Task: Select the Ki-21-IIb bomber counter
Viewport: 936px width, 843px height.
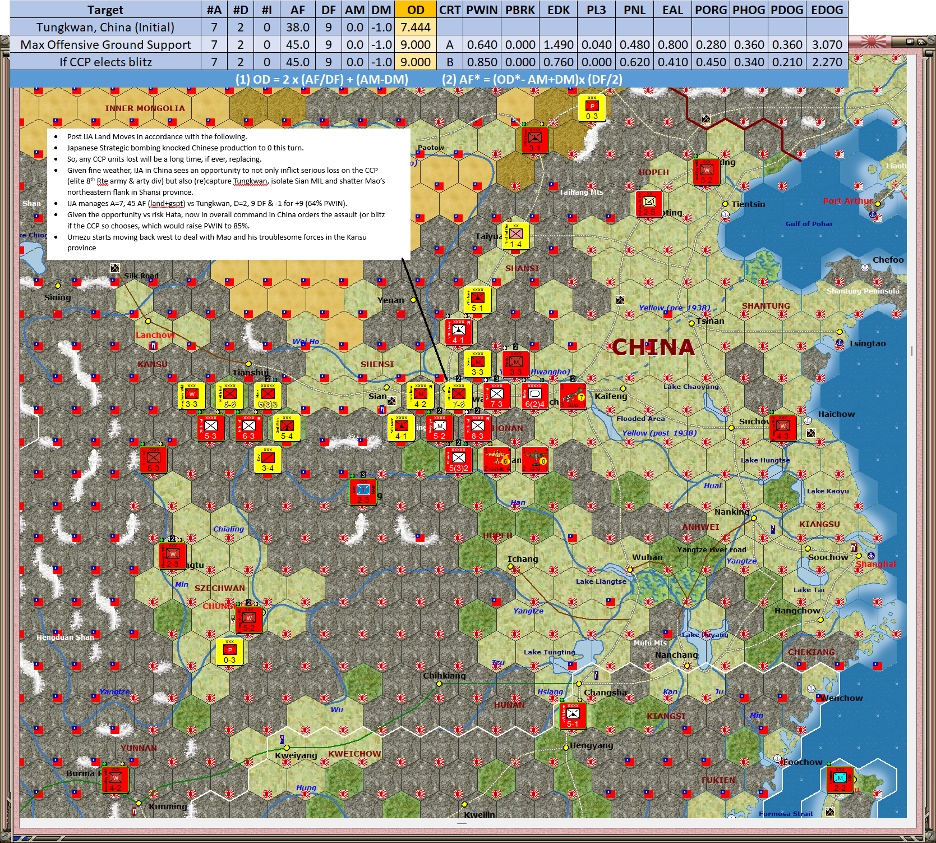Action: coord(496,460)
